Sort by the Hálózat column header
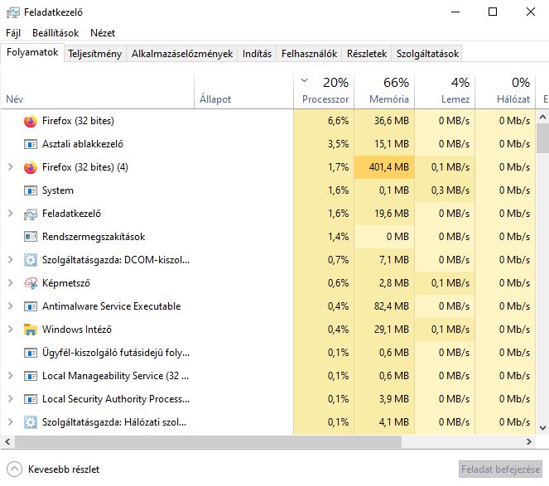 pos(505,92)
